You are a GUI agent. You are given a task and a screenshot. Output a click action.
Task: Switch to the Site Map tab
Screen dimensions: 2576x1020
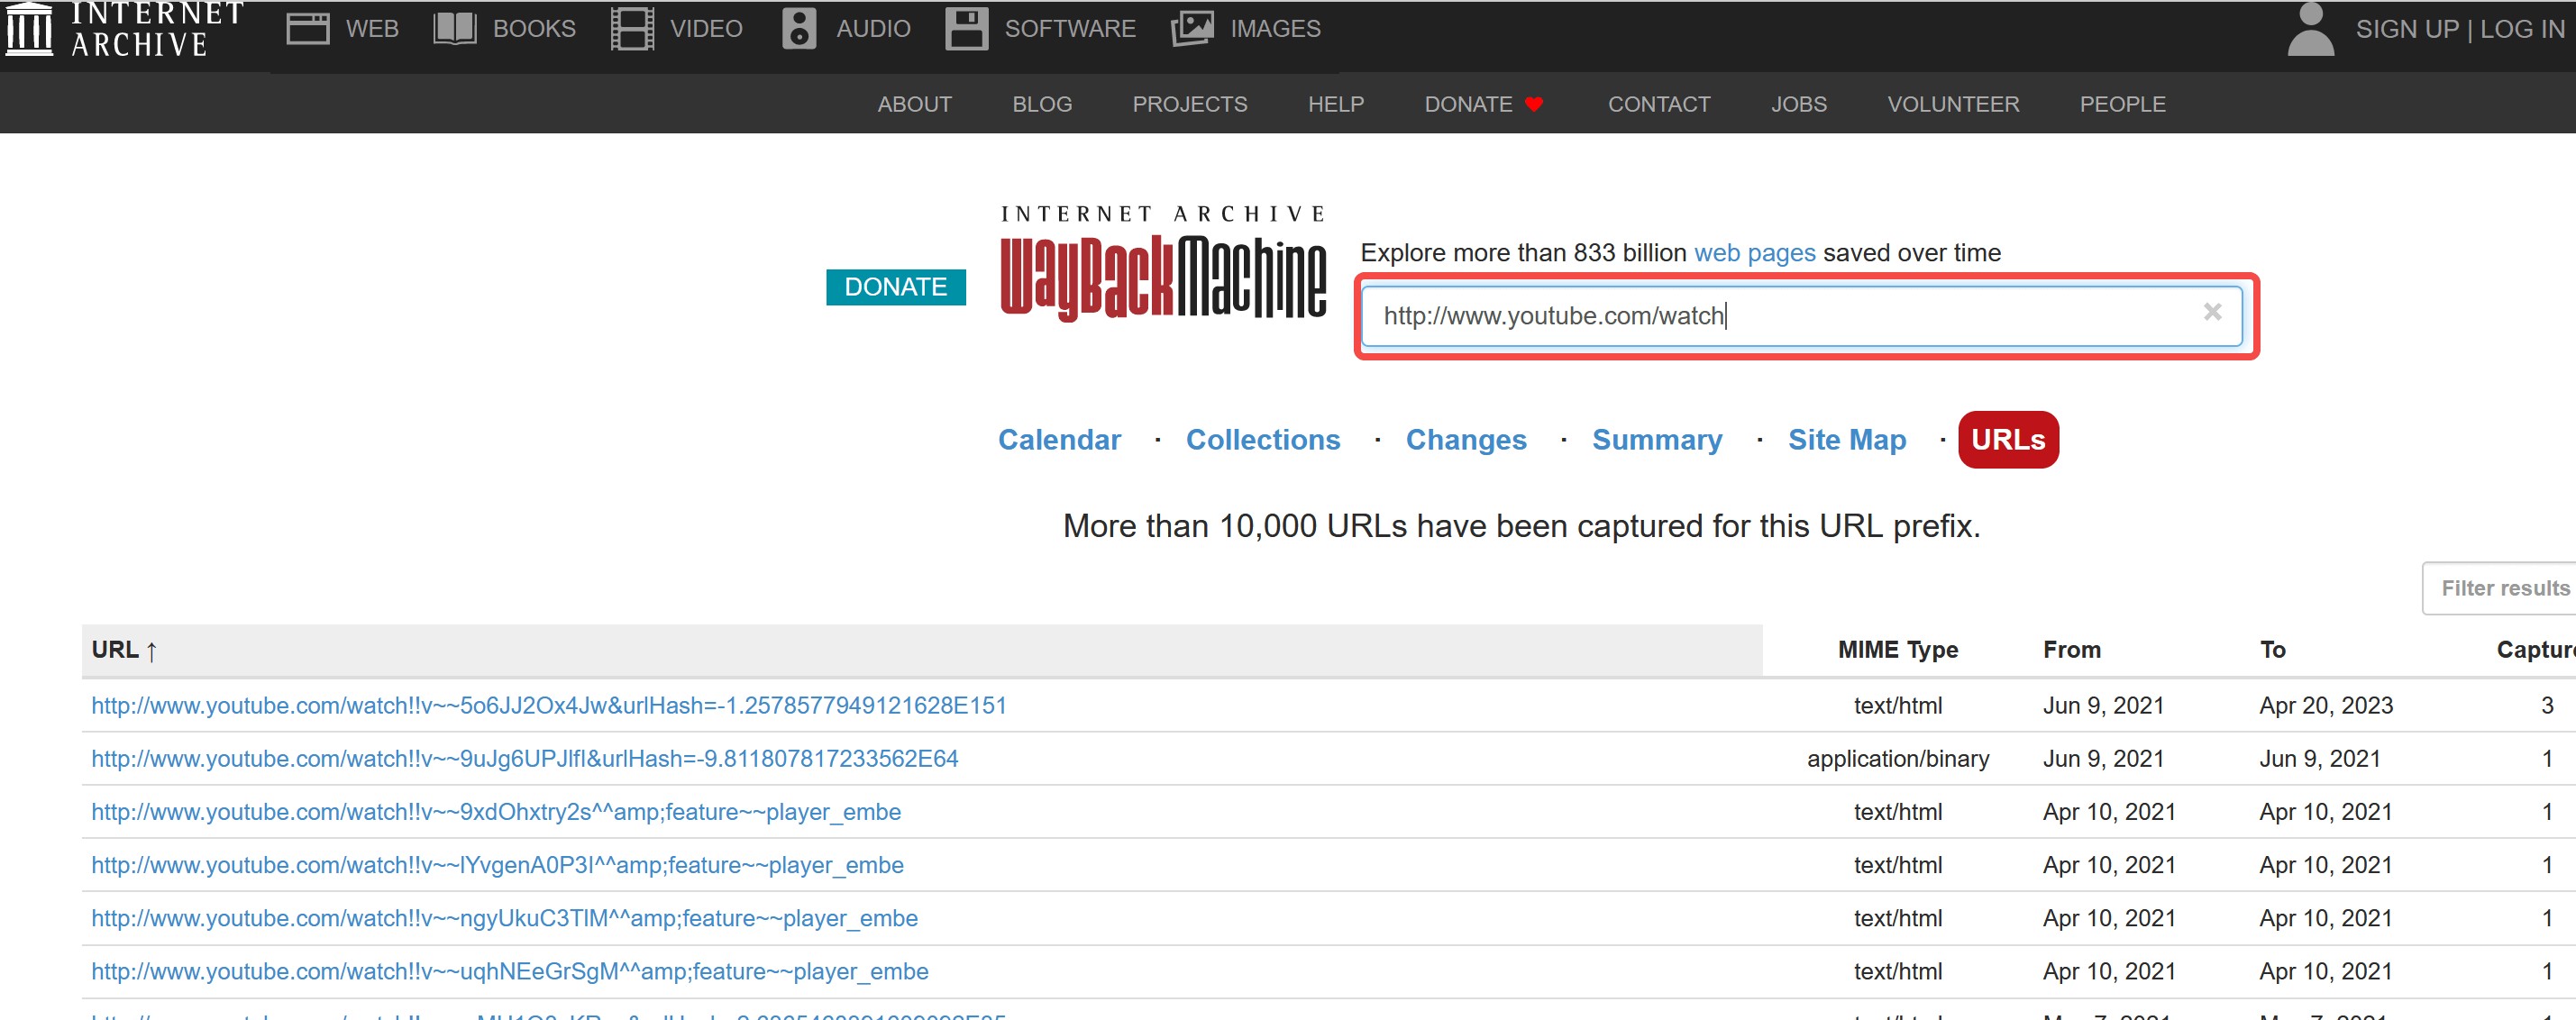(1847, 440)
